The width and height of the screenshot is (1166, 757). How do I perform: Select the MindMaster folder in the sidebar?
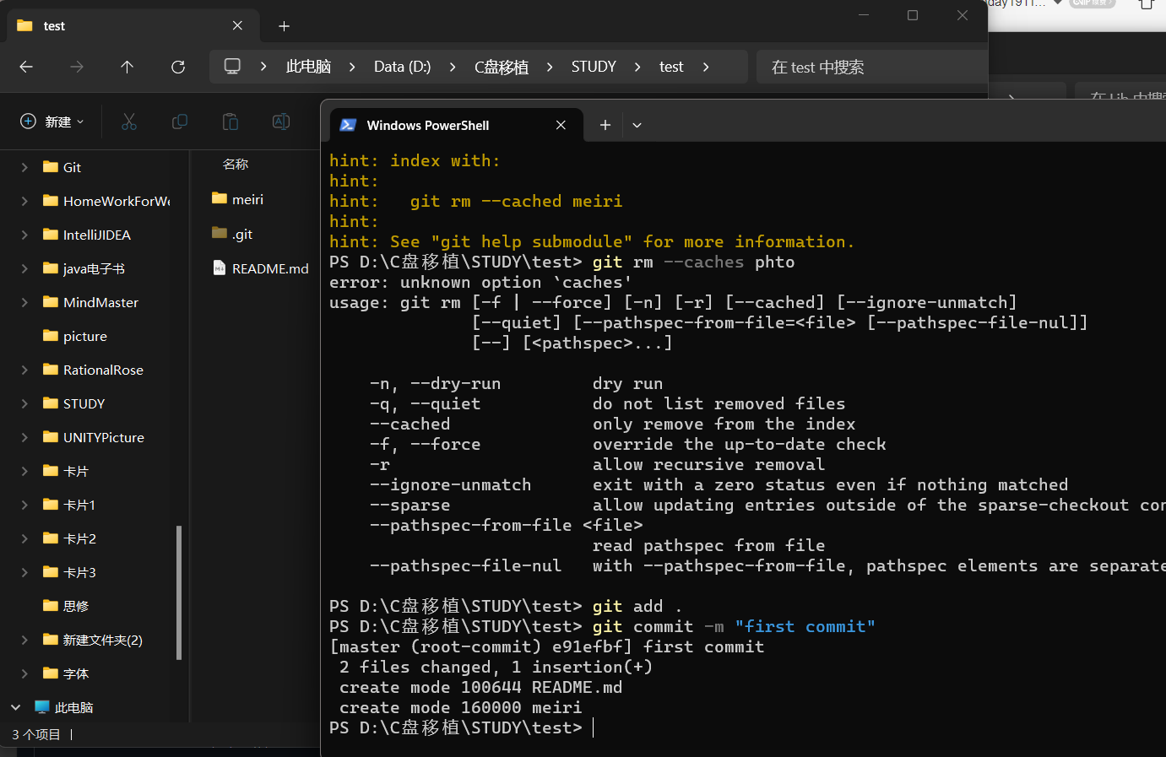pos(90,302)
